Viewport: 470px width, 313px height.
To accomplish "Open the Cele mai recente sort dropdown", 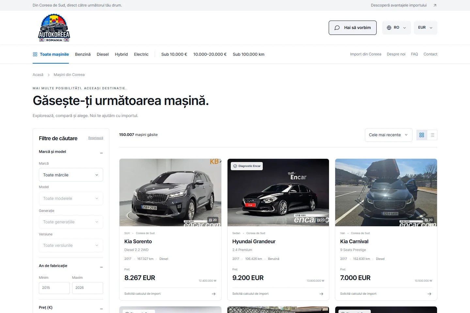I will coord(388,135).
